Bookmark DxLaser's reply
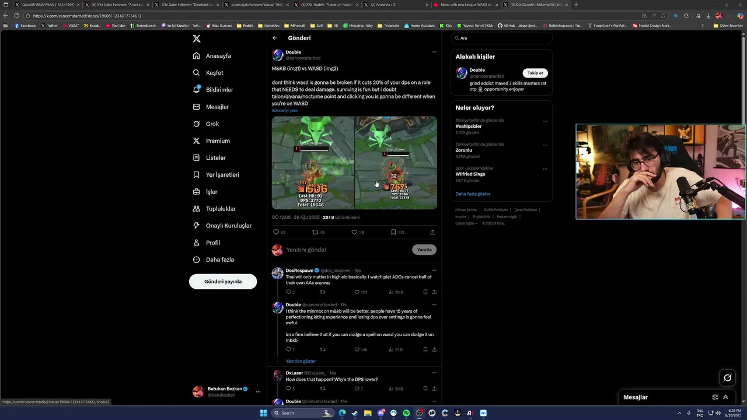Screen dimensions: 747x420 point(425,388)
